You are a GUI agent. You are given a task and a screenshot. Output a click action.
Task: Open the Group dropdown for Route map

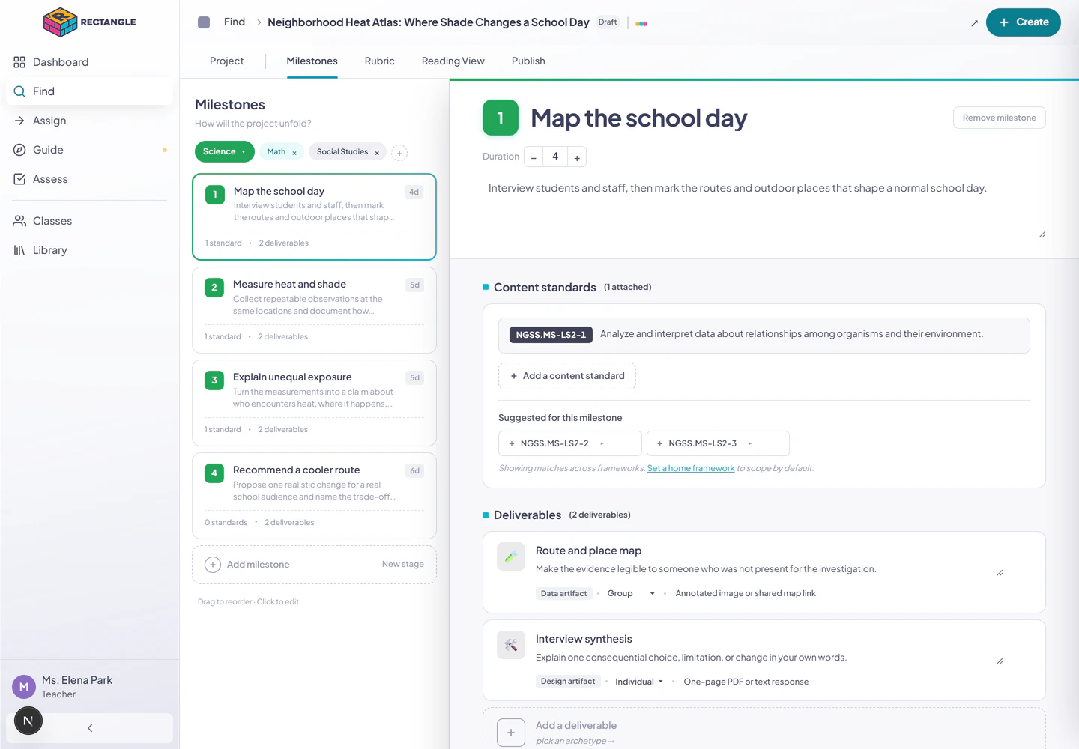pos(631,593)
